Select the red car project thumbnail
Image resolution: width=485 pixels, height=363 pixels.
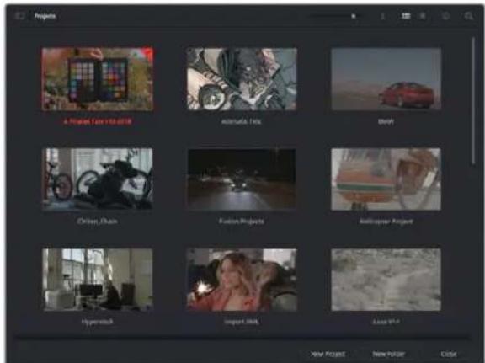386,79
